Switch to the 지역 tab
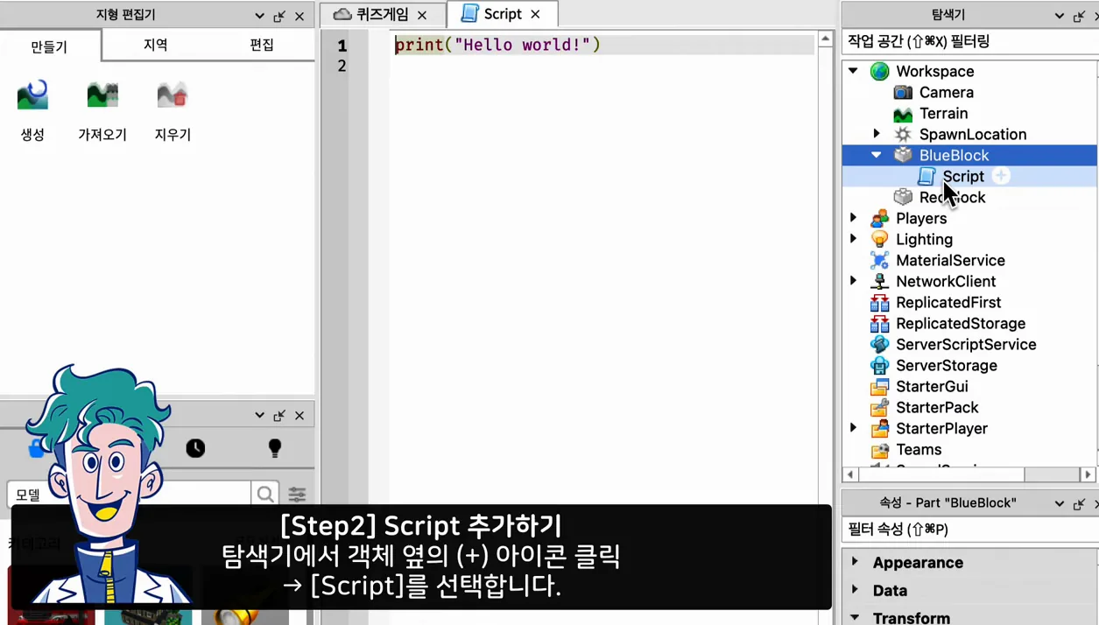This screenshot has height=625, width=1099. point(155,45)
